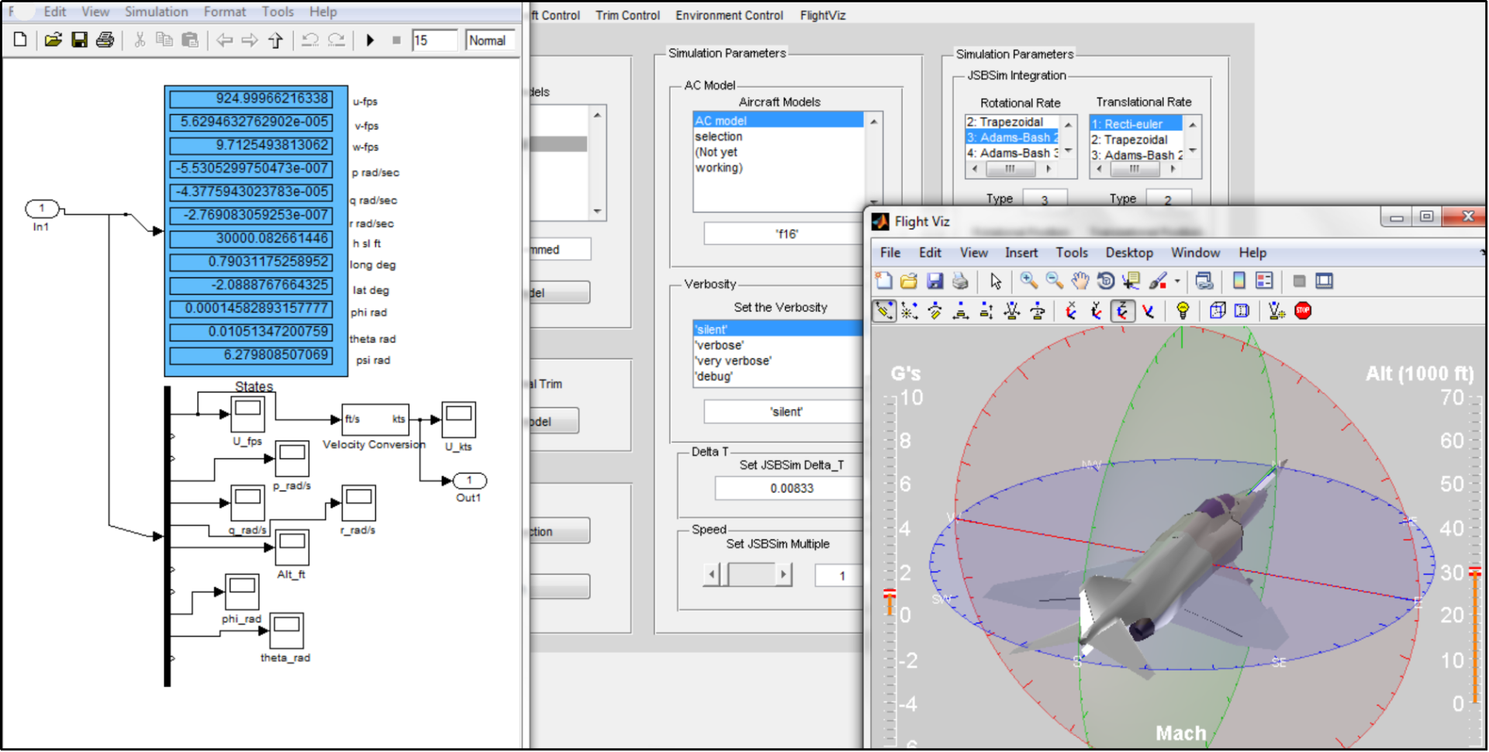Switch to orthographic projection
This screenshot has height=752, width=1489.
1218,311
